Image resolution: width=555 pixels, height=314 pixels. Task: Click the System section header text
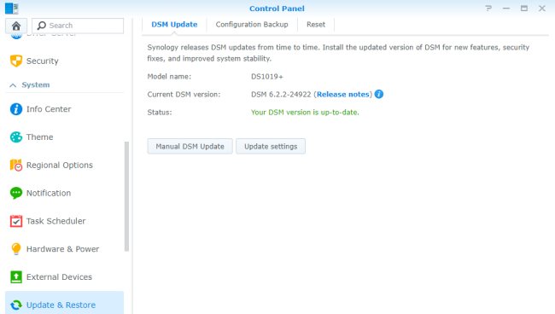36,84
